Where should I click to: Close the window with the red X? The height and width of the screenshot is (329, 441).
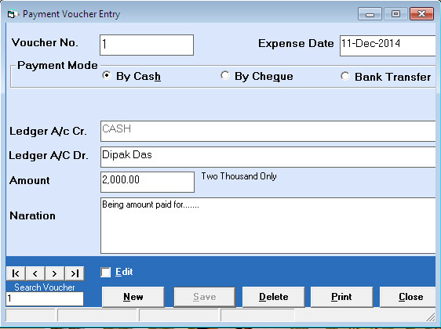pos(421,14)
